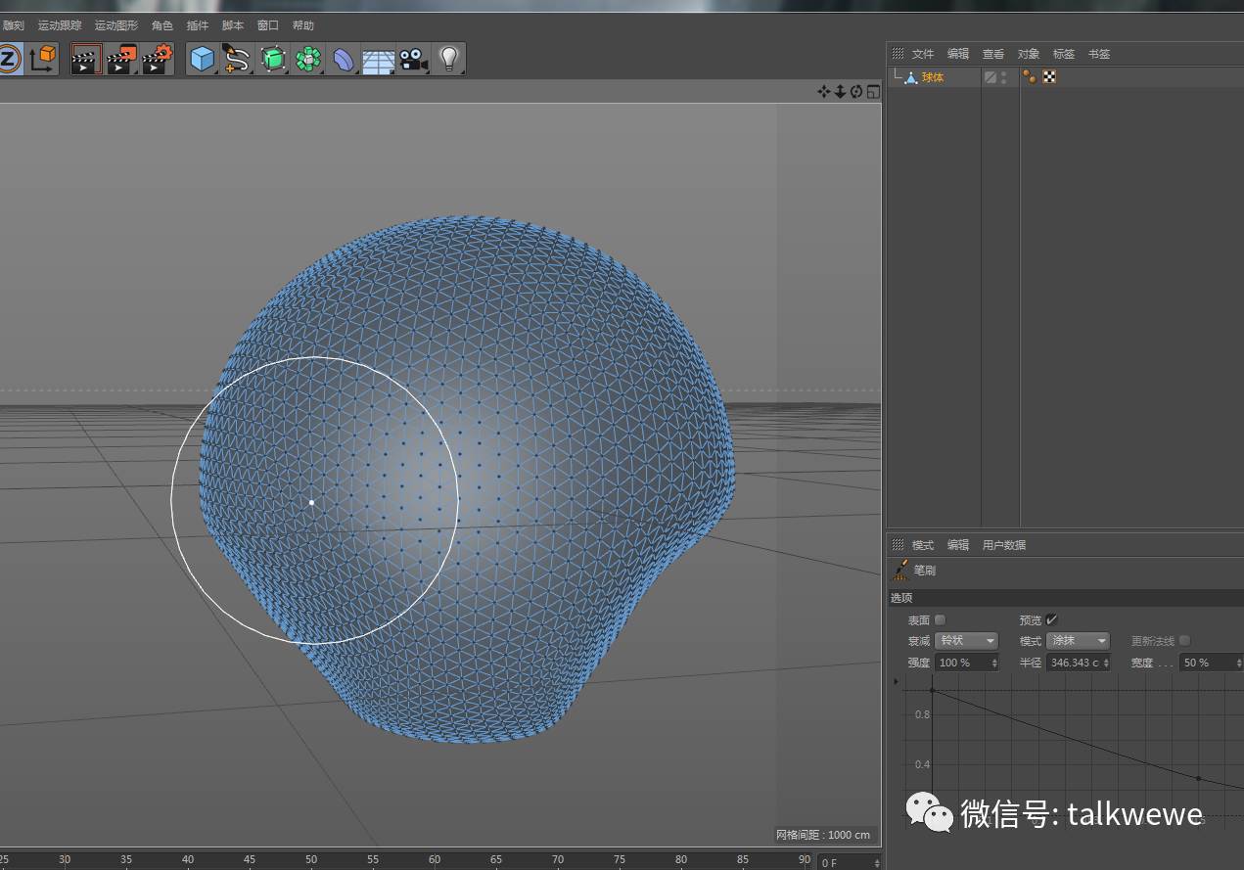
Task: Open the green array modeling objects icon
Action: pyautogui.click(x=308, y=59)
